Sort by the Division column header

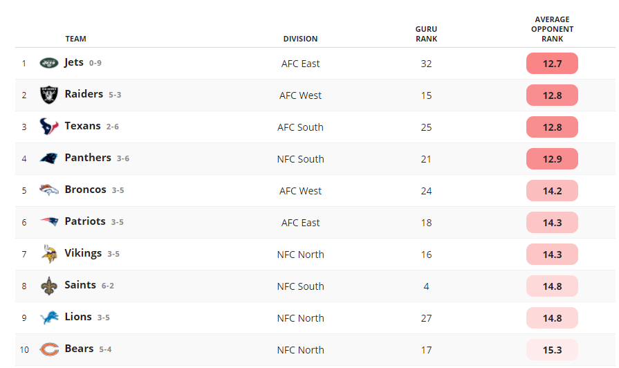[x=300, y=39]
